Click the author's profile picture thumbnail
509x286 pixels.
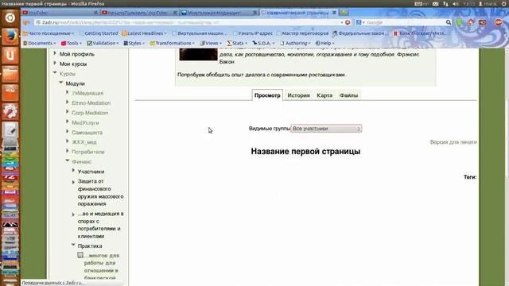198,54
